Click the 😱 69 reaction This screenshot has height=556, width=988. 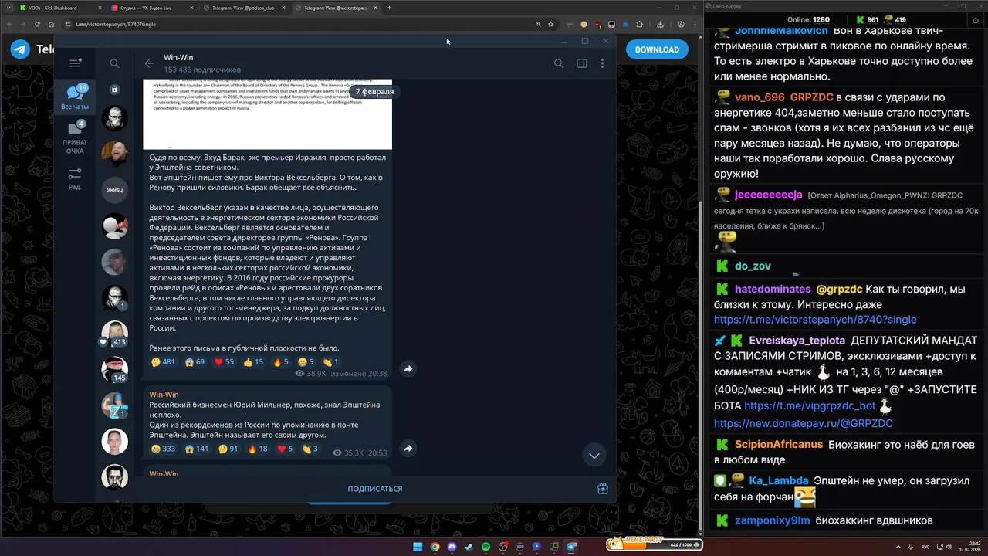coord(195,361)
